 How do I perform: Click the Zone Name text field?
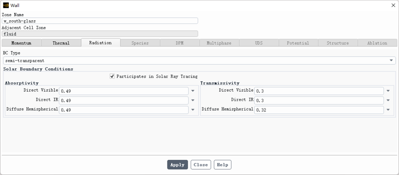coord(100,21)
